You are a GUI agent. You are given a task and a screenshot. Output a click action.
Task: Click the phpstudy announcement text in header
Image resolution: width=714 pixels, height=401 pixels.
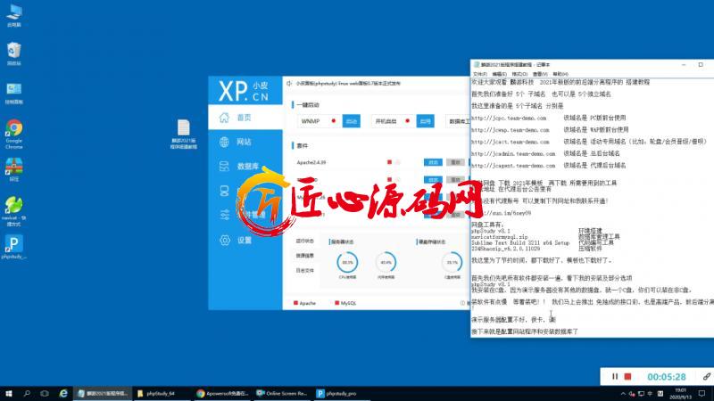point(348,84)
